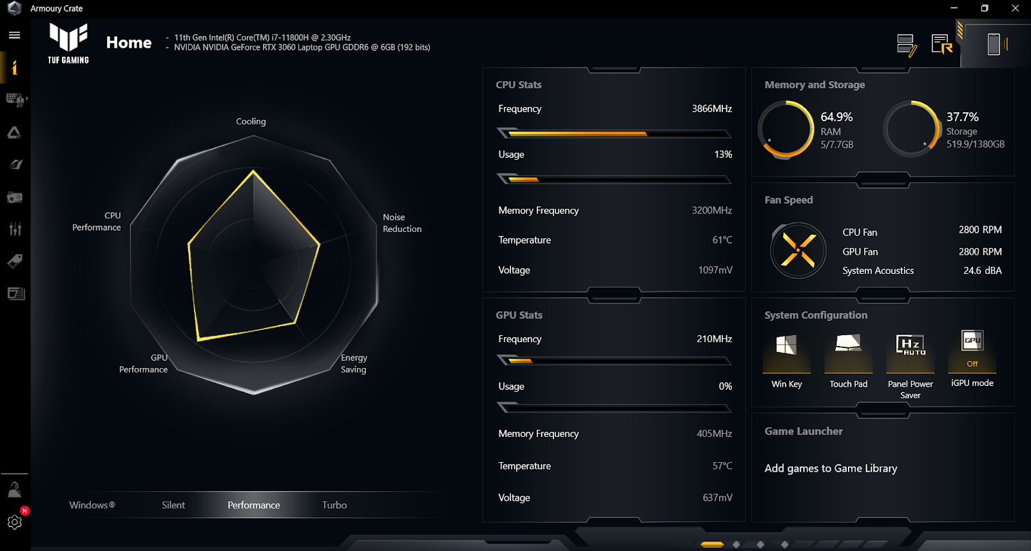The height and width of the screenshot is (551, 1031).
Task: Open Scenario Profiles sliders icon
Action: [15, 229]
